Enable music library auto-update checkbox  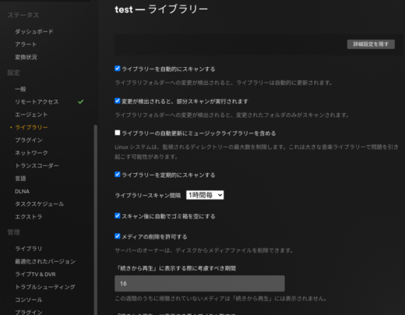118,133
